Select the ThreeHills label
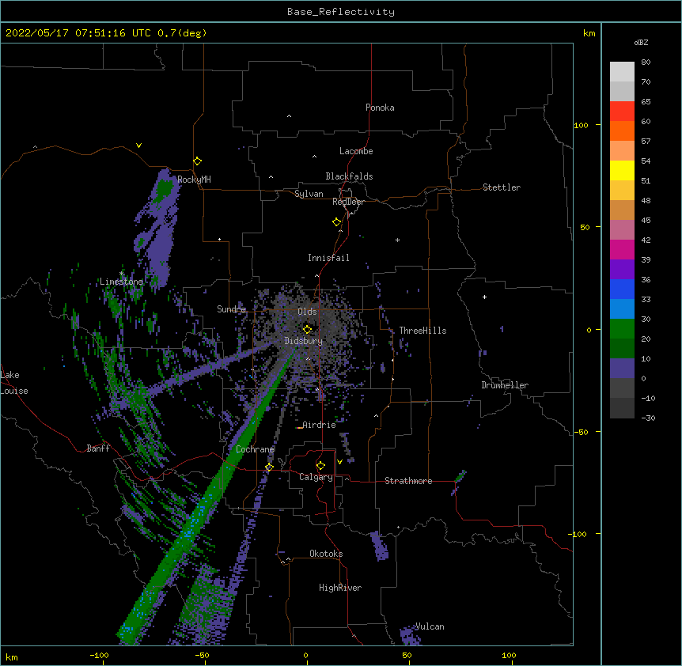This screenshot has height=666, width=682. click(x=422, y=331)
